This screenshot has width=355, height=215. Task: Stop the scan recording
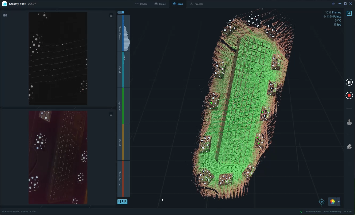point(349,95)
